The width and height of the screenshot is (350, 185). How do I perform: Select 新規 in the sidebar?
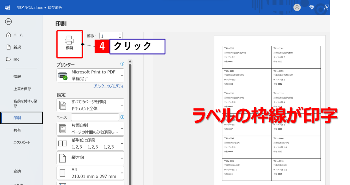point(21,47)
